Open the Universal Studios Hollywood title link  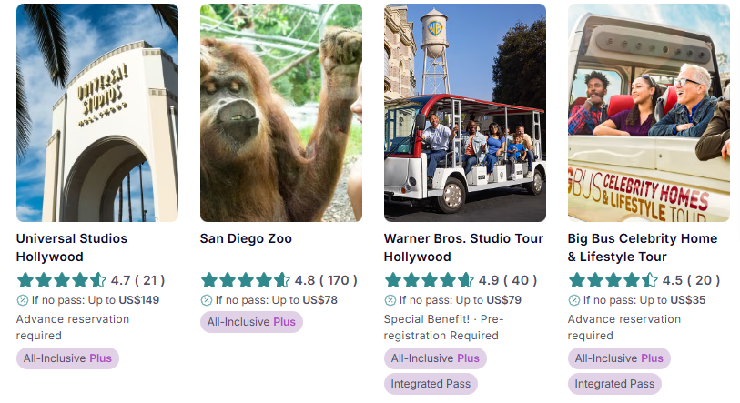tap(72, 247)
